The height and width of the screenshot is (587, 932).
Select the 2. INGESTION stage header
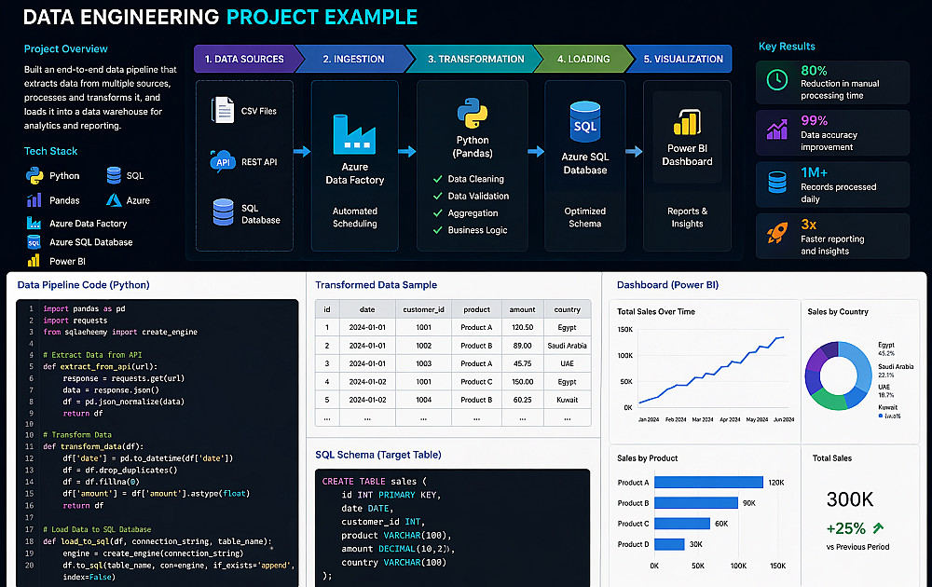[354, 59]
